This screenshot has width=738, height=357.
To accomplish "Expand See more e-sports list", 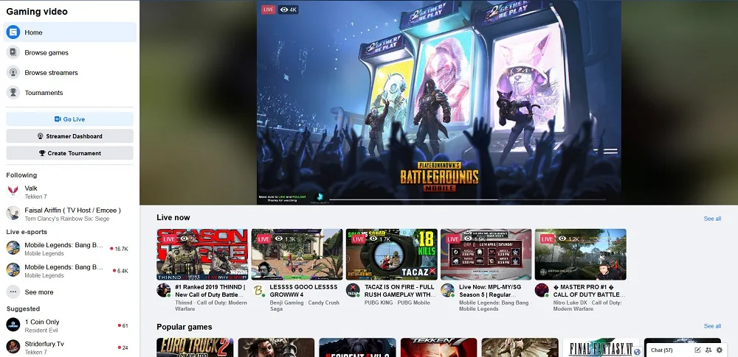I will click(x=69, y=291).
